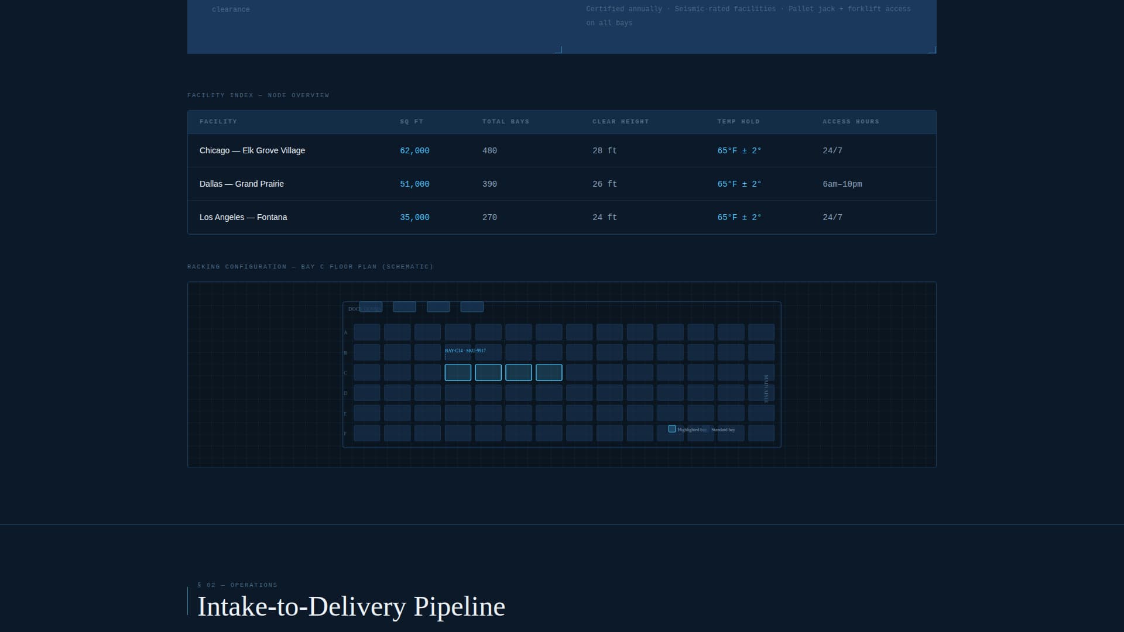Image resolution: width=1124 pixels, height=632 pixels.
Task: Select the 62,000 sq ft value
Action: pos(414,151)
